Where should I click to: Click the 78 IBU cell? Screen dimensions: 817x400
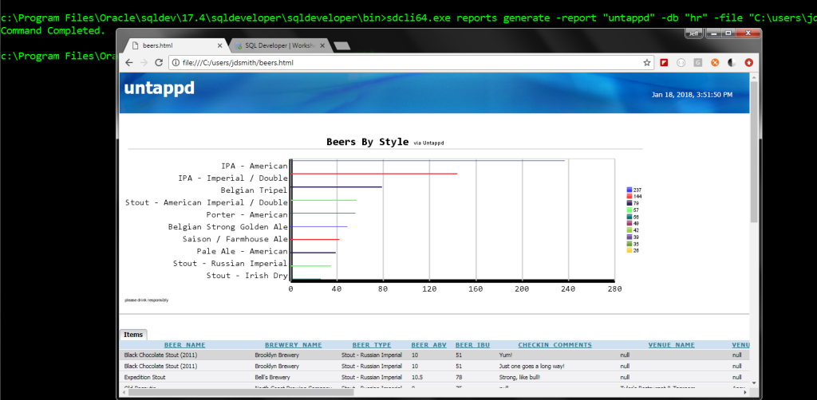[x=459, y=377]
